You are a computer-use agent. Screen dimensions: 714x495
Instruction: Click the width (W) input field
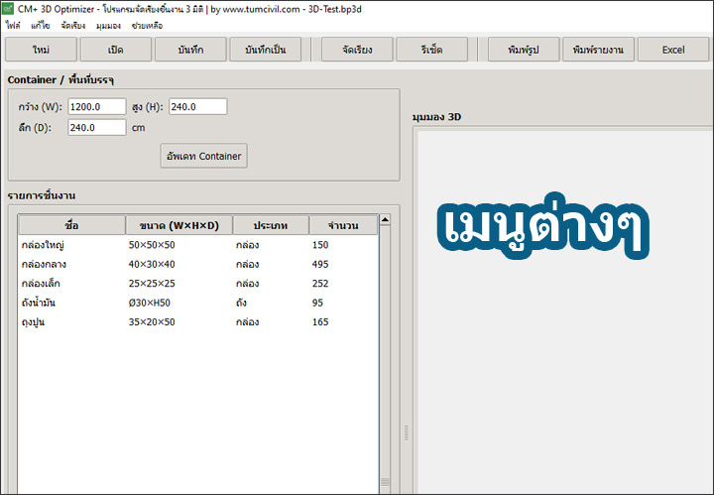96,106
